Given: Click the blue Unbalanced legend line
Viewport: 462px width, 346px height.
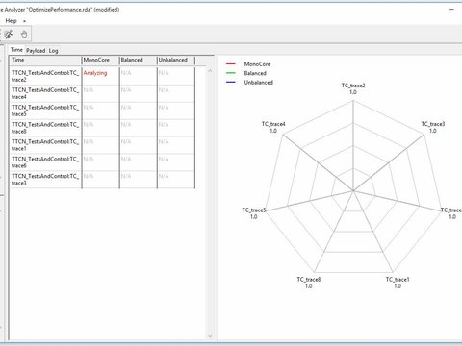Looking at the screenshot, I should point(231,83).
